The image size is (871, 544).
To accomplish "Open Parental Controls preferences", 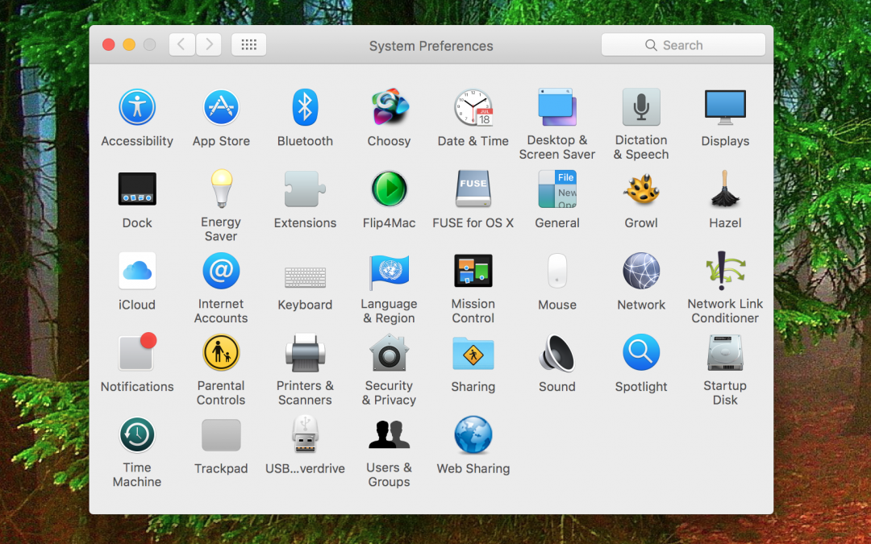I will tap(221, 352).
